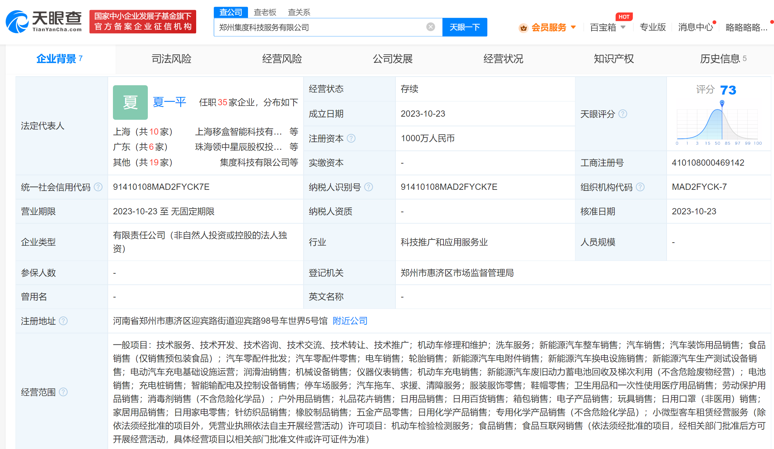Open the 消息中心 notifications
The width and height of the screenshot is (774, 449).
696,27
